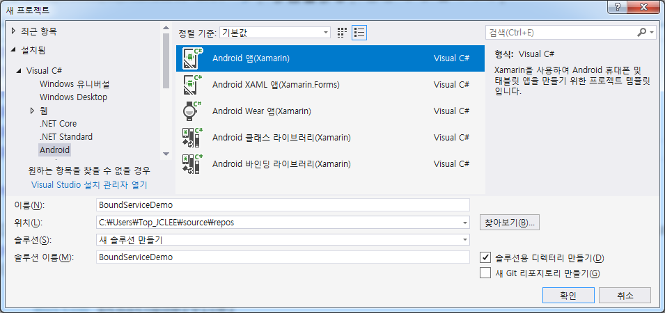Click the 이름 input field
The height and width of the screenshot is (313, 665).
[283, 205]
